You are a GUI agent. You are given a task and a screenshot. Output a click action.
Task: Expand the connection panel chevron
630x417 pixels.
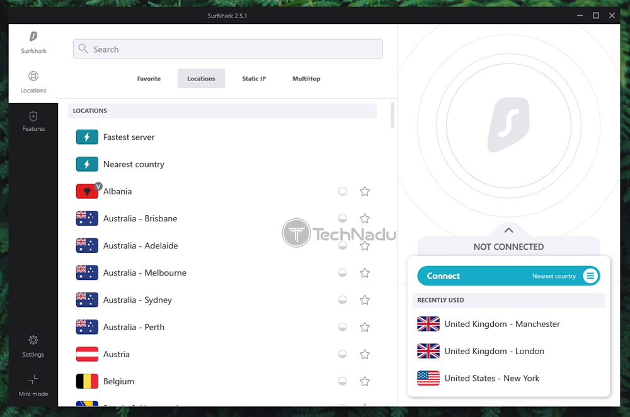pyautogui.click(x=508, y=230)
